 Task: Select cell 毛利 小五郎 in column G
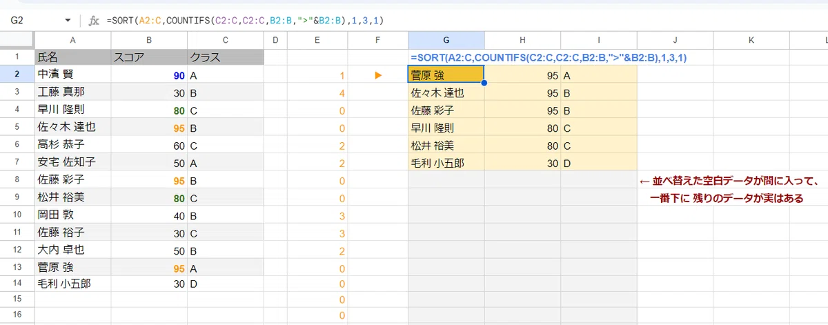point(446,164)
